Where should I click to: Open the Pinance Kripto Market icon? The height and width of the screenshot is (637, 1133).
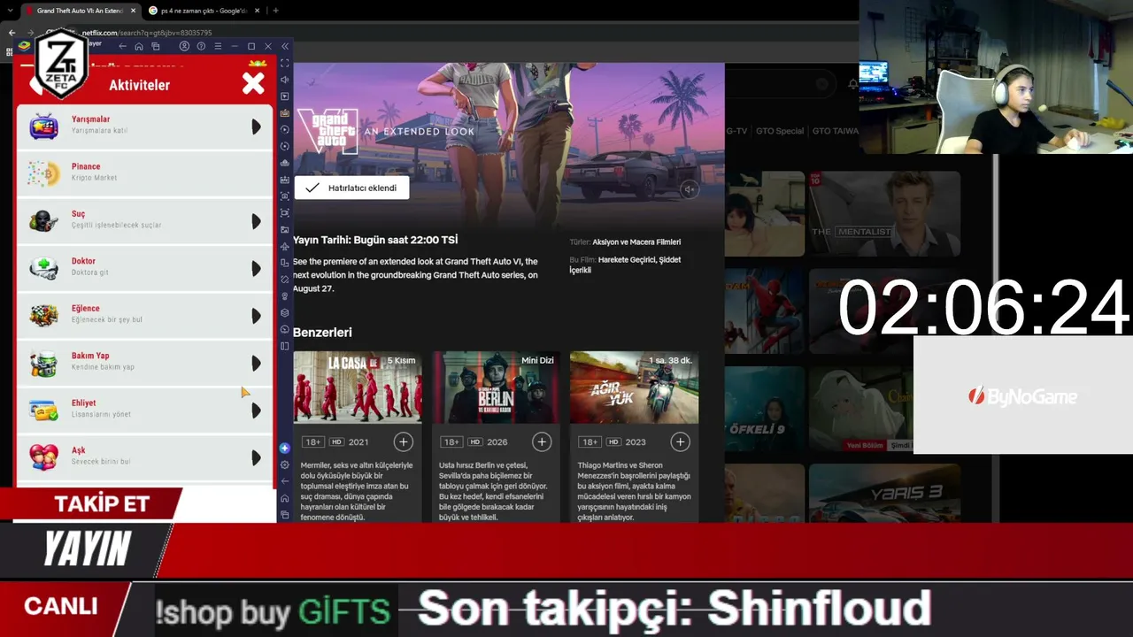pos(43,173)
